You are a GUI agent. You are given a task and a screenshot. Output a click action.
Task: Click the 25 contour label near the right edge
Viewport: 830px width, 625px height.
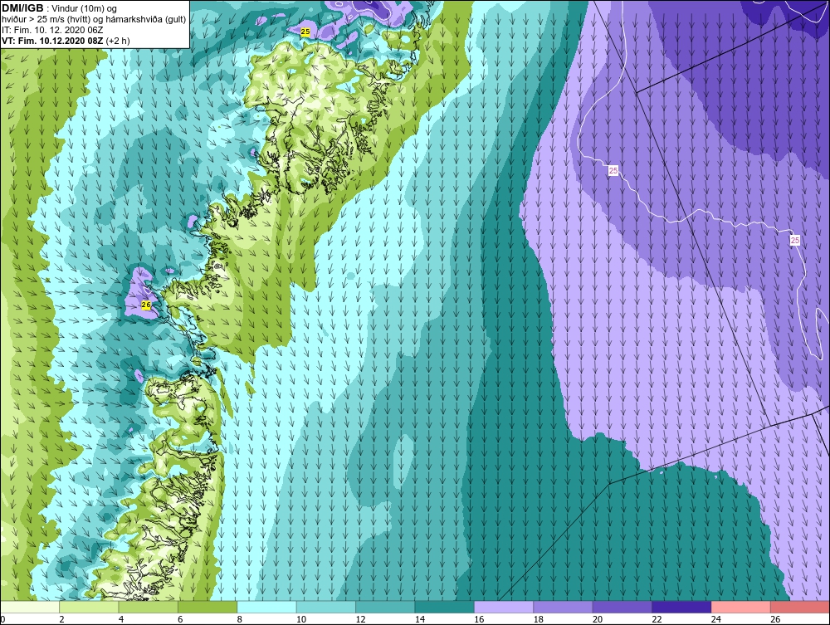pyautogui.click(x=794, y=240)
